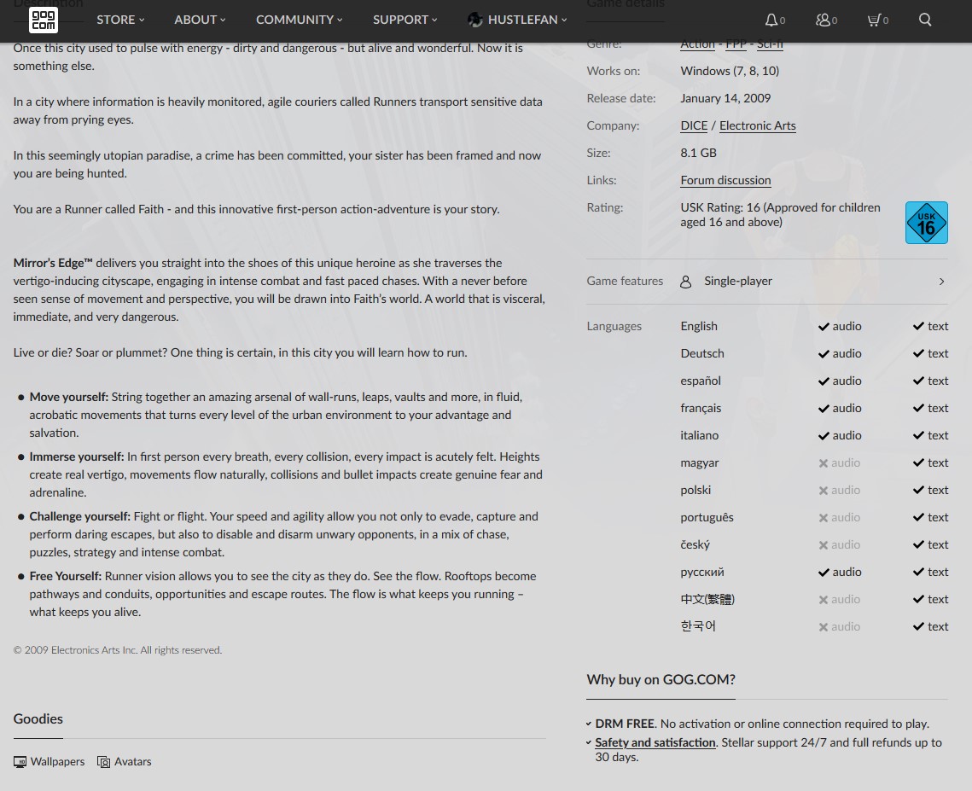Click the Avatars goodies label
972x791 pixels.
point(132,762)
